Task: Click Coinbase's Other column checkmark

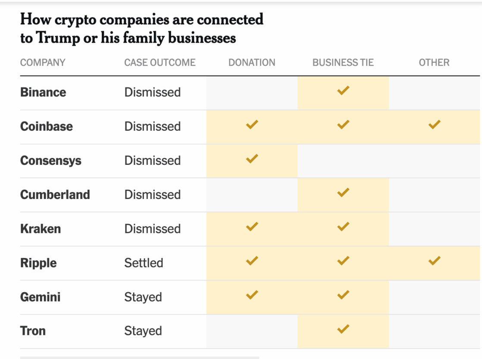Action: click(x=434, y=125)
